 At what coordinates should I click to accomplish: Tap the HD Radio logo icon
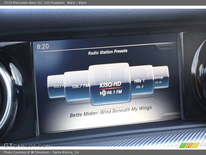coord(103,93)
